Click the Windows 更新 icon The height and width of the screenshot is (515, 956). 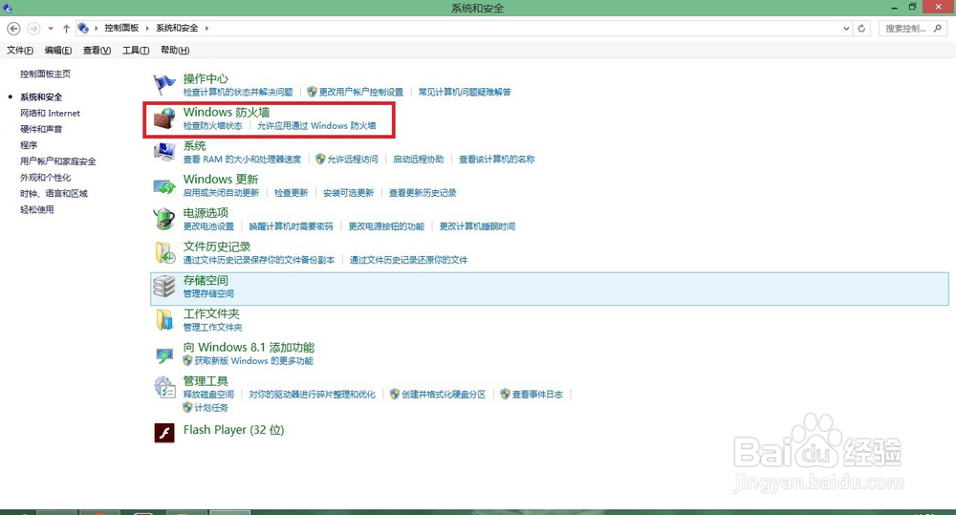(164, 185)
